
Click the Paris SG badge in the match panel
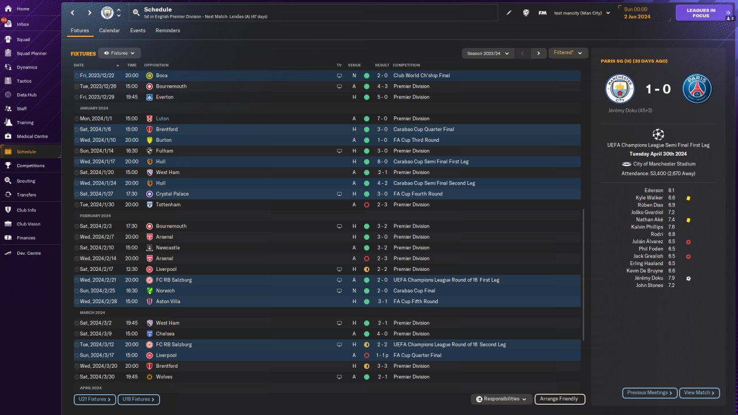pos(697,89)
